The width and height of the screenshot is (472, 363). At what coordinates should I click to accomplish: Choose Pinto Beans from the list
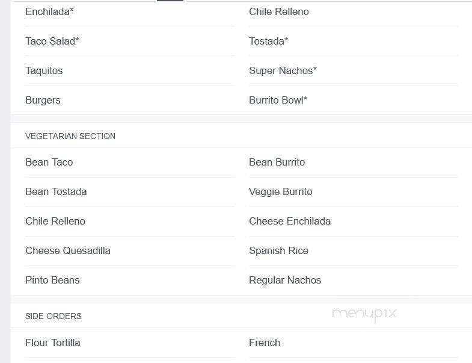pyautogui.click(x=52, y=281)
